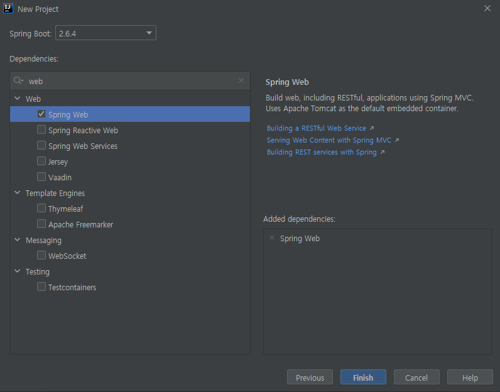Image resolution: width=500 pixels, height=392 pixels.
Task: Click external link arrow after RESTful Web Service
Action: pos(372,128)
